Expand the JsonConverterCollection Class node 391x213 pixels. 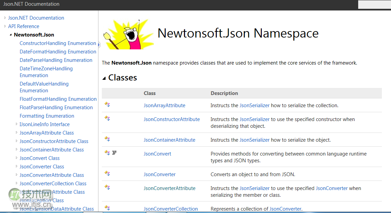pos(17,183)
